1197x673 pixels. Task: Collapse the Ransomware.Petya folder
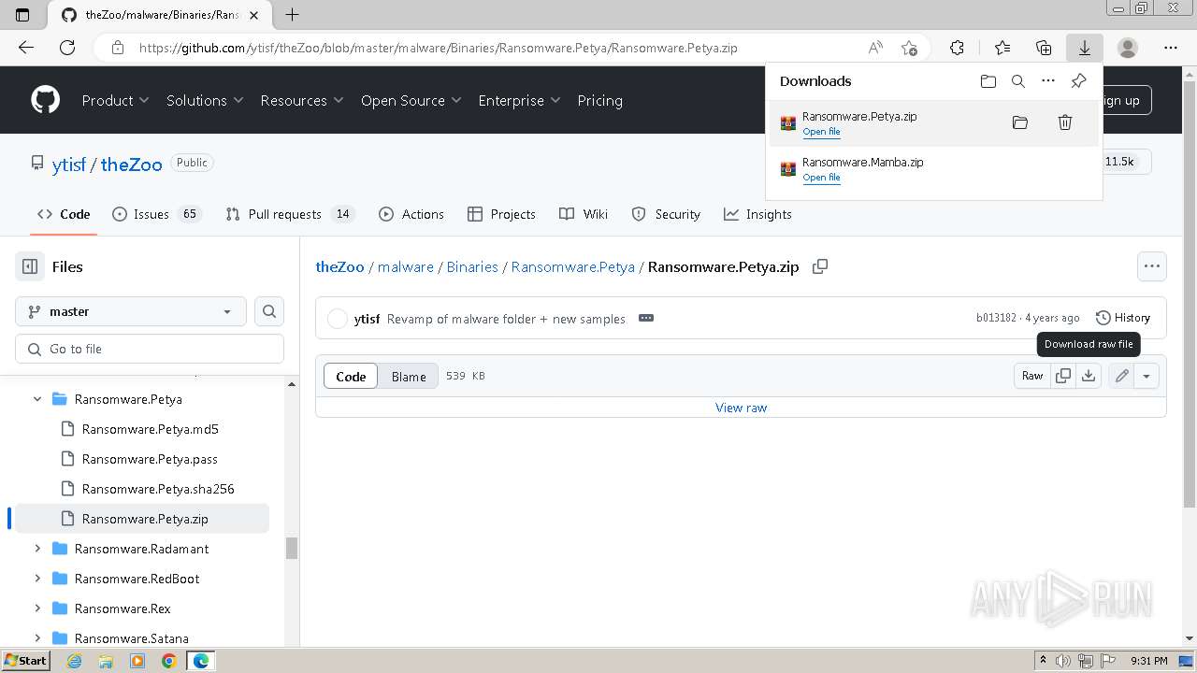(37, 399)
